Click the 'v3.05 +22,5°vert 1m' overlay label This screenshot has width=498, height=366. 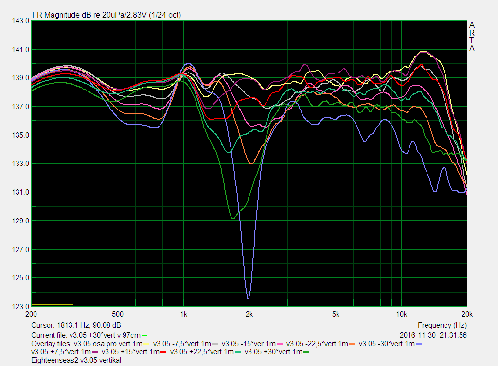(202, 352)
